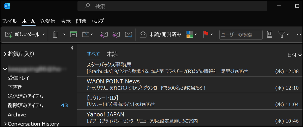Open the 【リクルートID】 email
This screenshot has height=127, width=303.
pyautogui.click(x=190, y=101)
